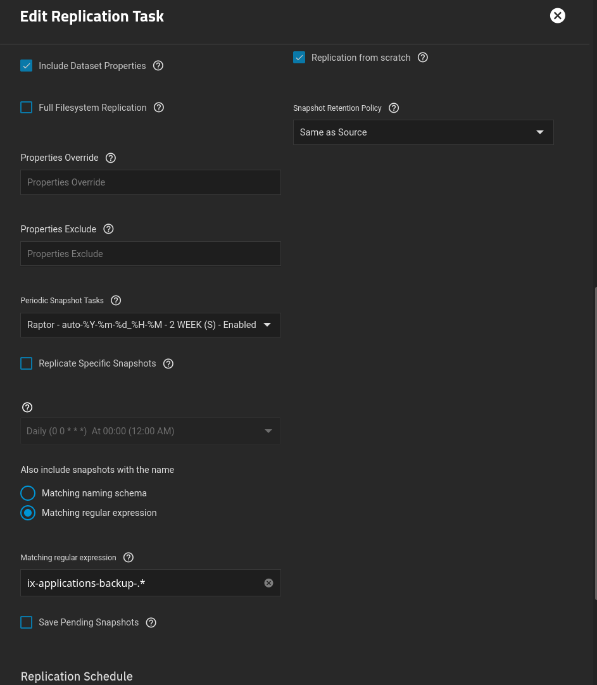Select Matching naming schema radio option
597x685 pixels.
click(x=28, y=493)
